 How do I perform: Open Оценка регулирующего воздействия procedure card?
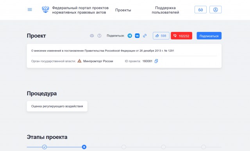(x=57, y=106)
